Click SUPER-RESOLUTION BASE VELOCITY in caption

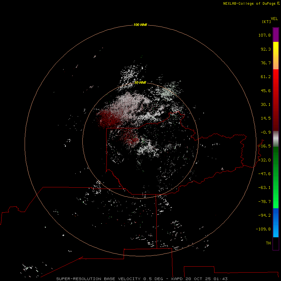pyautogui.click(x=98, y=279)
